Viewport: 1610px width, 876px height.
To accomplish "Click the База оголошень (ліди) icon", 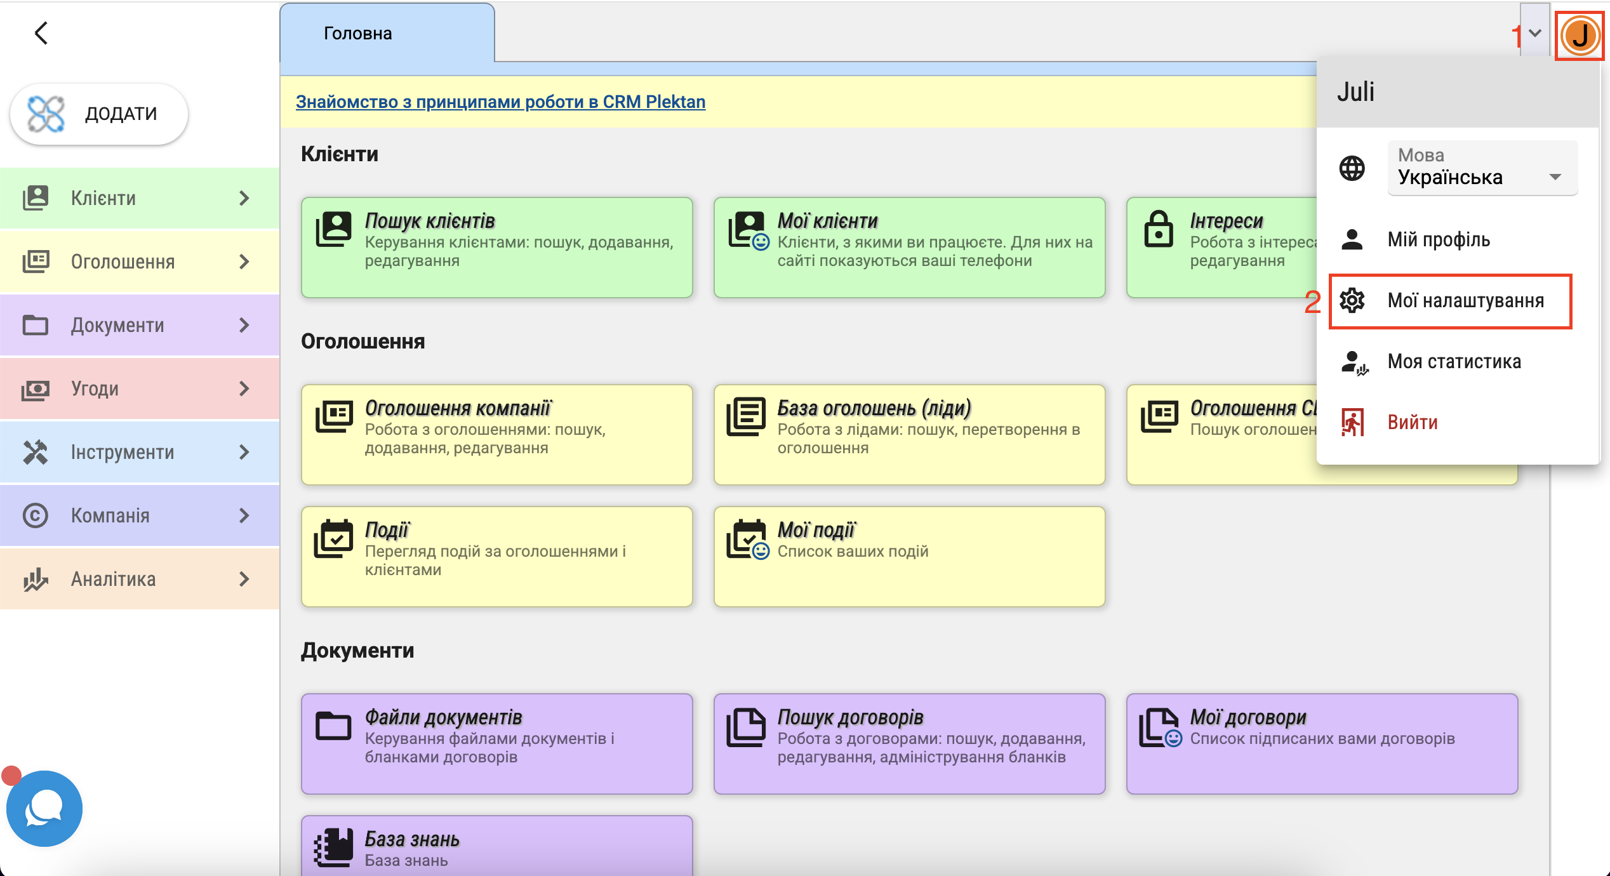I will [746, 417].
